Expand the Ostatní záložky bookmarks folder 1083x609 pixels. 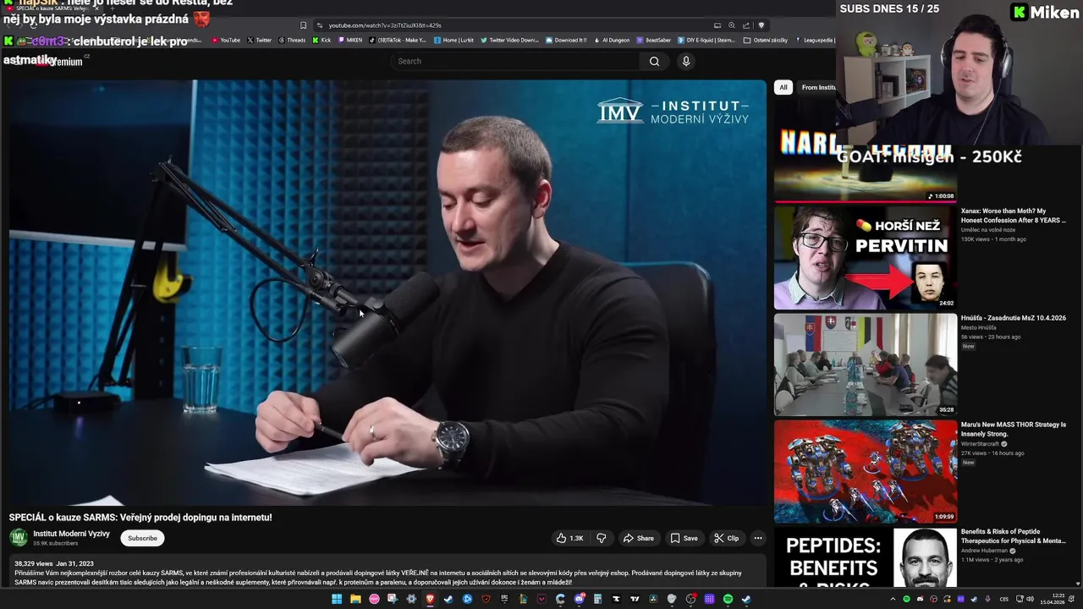(x=765, y=40)
